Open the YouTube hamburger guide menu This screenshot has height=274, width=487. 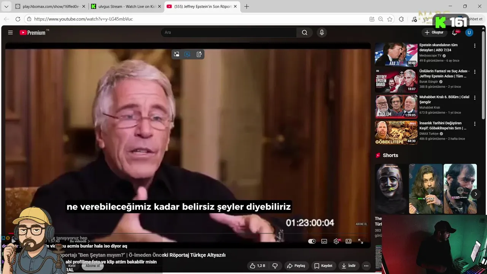coord(10,33)
